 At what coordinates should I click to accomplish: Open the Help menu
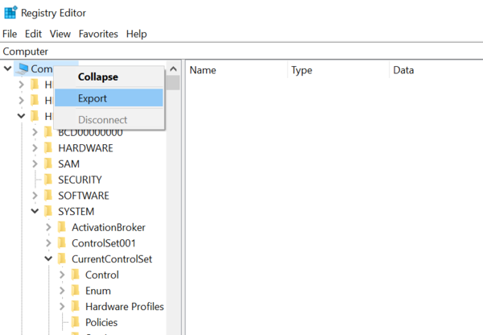click(x=137, y=34)
